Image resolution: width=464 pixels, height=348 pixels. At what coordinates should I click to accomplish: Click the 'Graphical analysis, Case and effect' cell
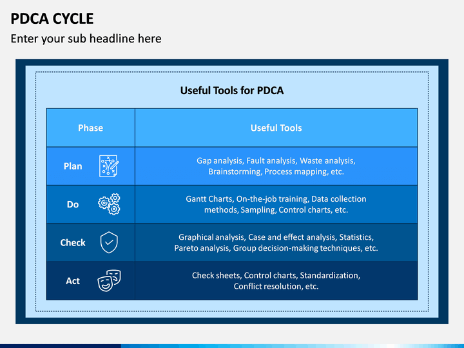(276, 242)
